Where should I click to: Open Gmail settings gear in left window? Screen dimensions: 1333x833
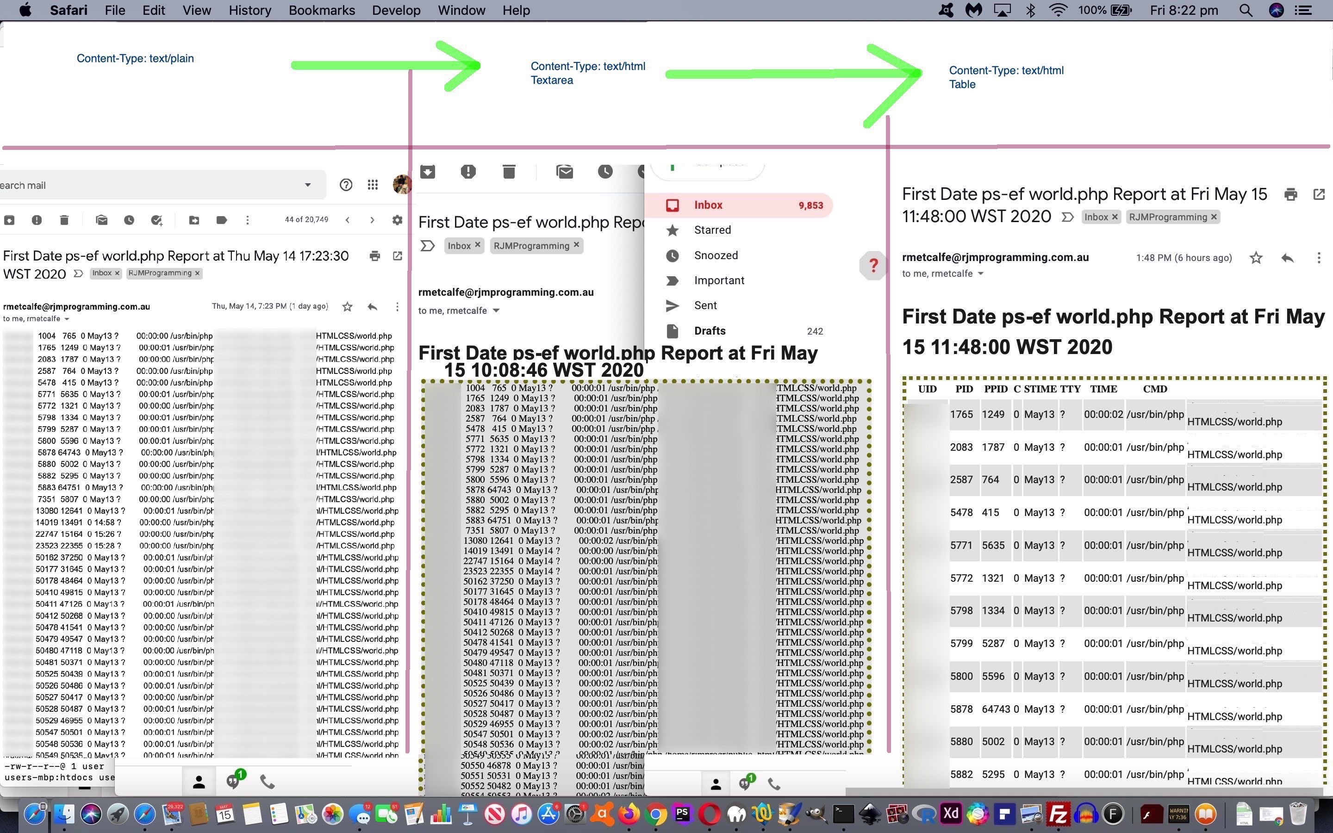397,220
